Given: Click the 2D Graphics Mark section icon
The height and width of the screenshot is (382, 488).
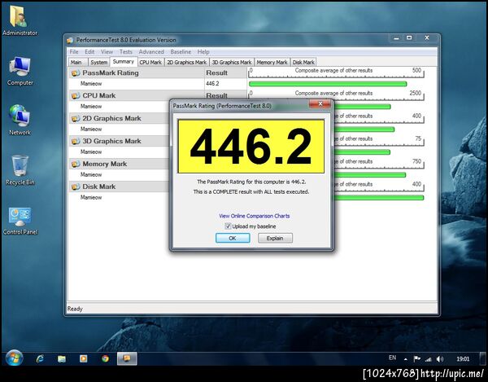Looking at the screenshot, I should (x=76, y=119).
